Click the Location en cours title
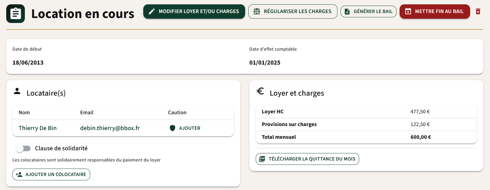Viewport: 490px width, 190px height. click(x=83, y=14)
